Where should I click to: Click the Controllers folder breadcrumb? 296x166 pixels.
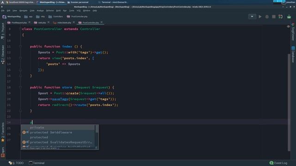pos(55,17)
